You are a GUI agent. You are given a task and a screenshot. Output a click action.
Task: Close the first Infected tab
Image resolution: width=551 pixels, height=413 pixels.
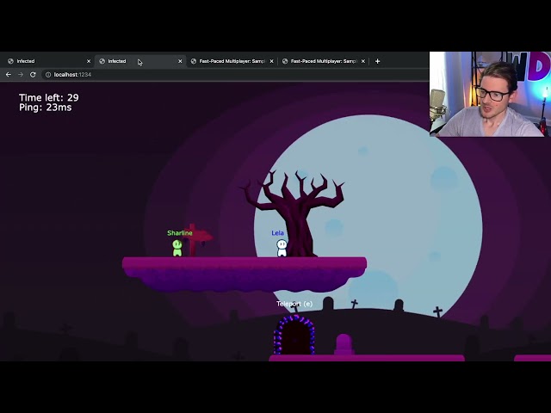(89, 61)
